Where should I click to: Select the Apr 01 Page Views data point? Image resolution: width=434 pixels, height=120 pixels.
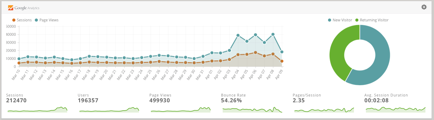pyautogui.click(x=212, y=53)
